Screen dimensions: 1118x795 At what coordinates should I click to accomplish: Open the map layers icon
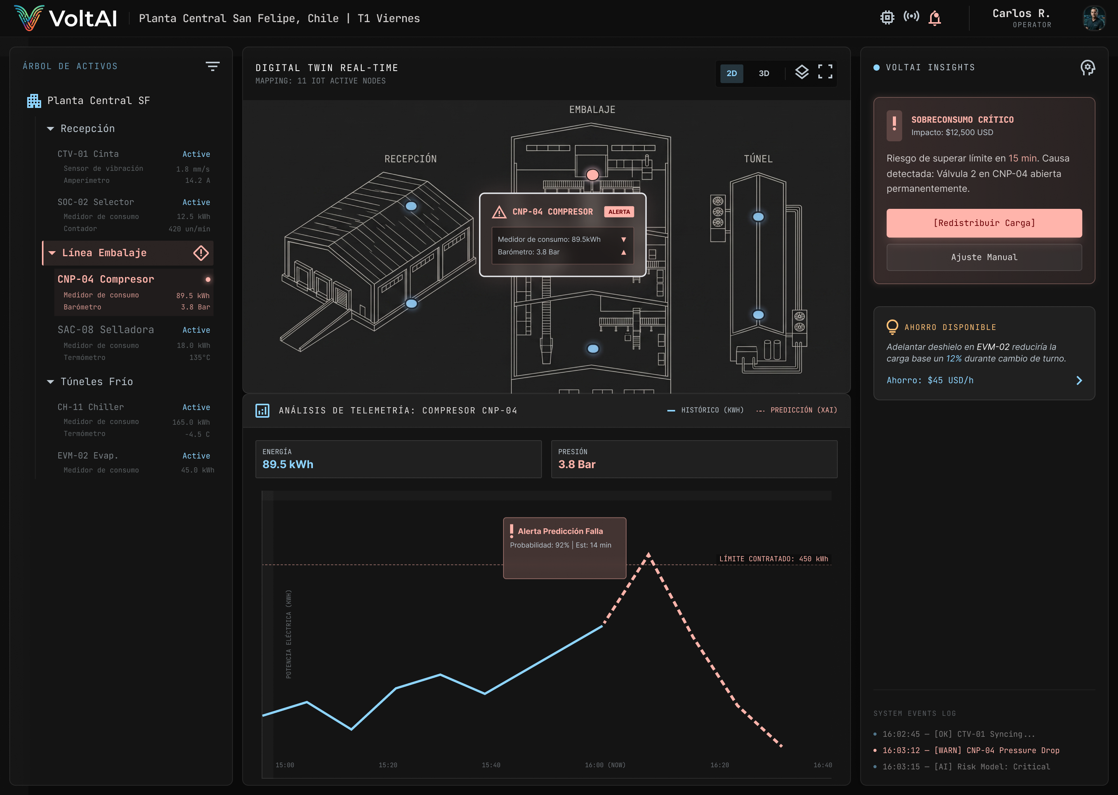802,72
